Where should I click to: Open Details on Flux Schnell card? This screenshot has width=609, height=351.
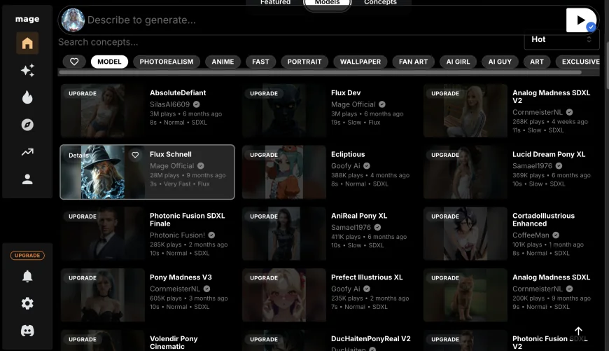(x=78, y=156)
